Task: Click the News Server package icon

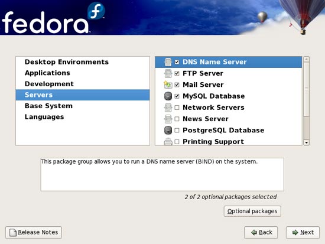Action: 168,119
